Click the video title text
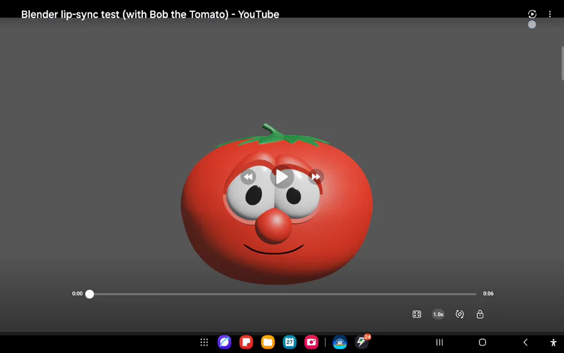Screen dimensions: 564x353 click(150, 14)
